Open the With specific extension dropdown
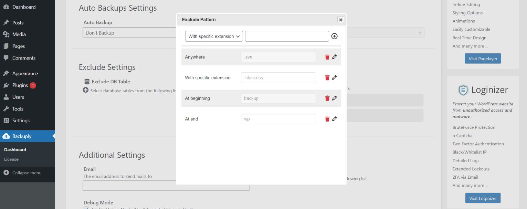527x209 pixels. 214,36
